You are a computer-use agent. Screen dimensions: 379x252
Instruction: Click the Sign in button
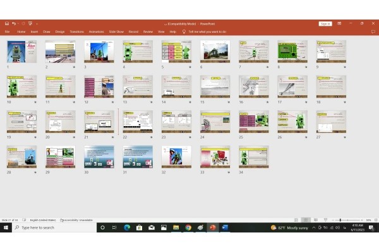click(325, 24)
